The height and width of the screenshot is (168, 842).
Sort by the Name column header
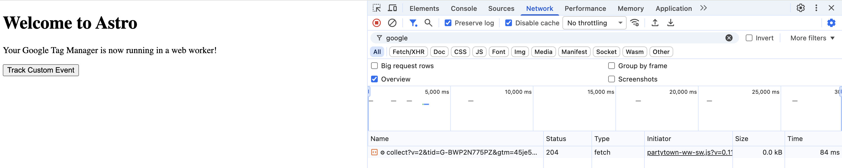tap(456, 139)
